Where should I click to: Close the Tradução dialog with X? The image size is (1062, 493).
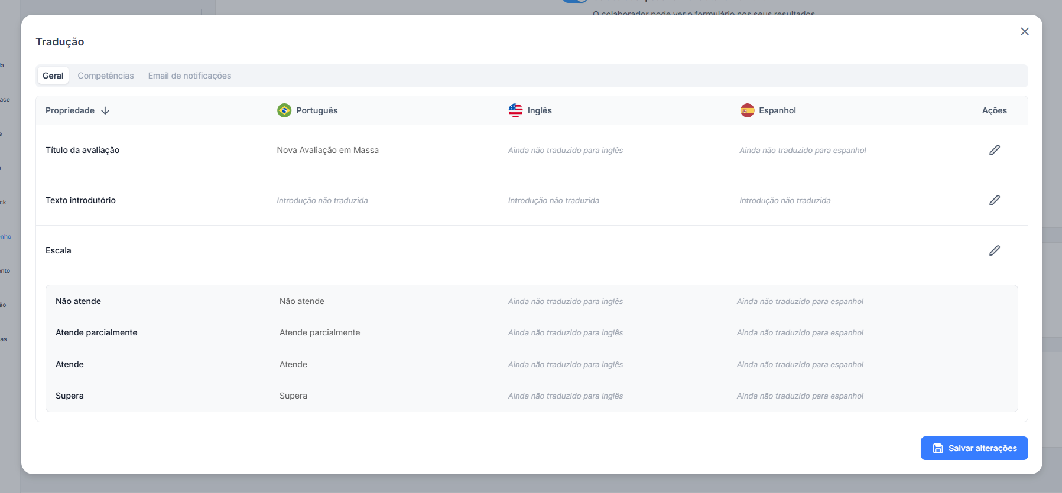tap(1025, 31)
